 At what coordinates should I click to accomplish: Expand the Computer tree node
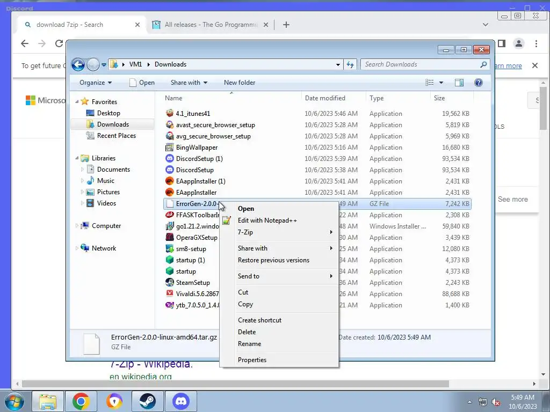77,226
